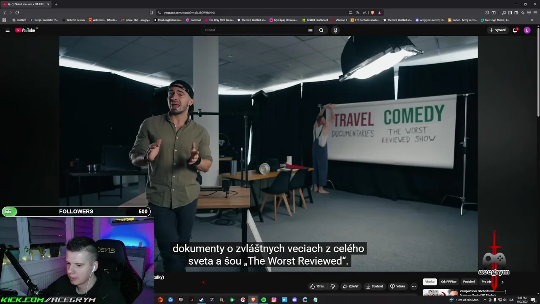Image resolution: width=540 pixels, height=304 pixels.
Task: Open Steam from the taskbar
Action: (201, 300)
